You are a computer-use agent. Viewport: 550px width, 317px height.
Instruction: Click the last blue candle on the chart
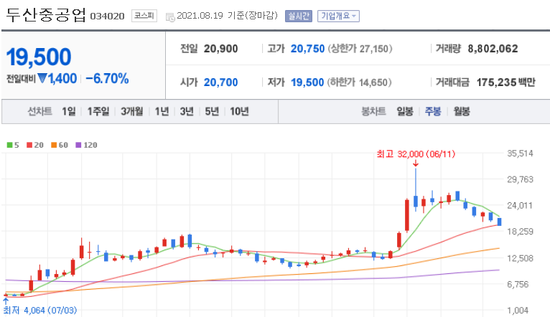point(500,222)
